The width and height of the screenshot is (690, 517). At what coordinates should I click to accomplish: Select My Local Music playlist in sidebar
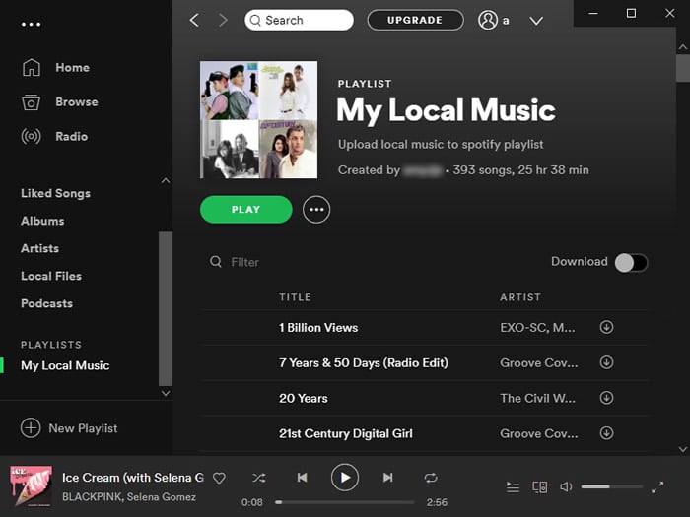65,365
